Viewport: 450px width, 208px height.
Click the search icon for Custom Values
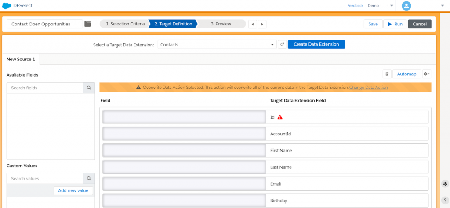click(x=89, y=179)
